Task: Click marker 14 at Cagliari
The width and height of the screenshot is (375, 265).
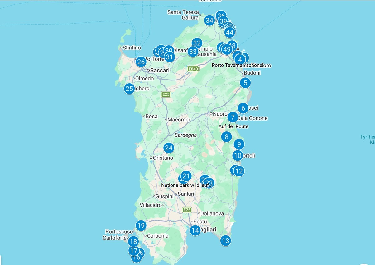Action: coord(195,230)
